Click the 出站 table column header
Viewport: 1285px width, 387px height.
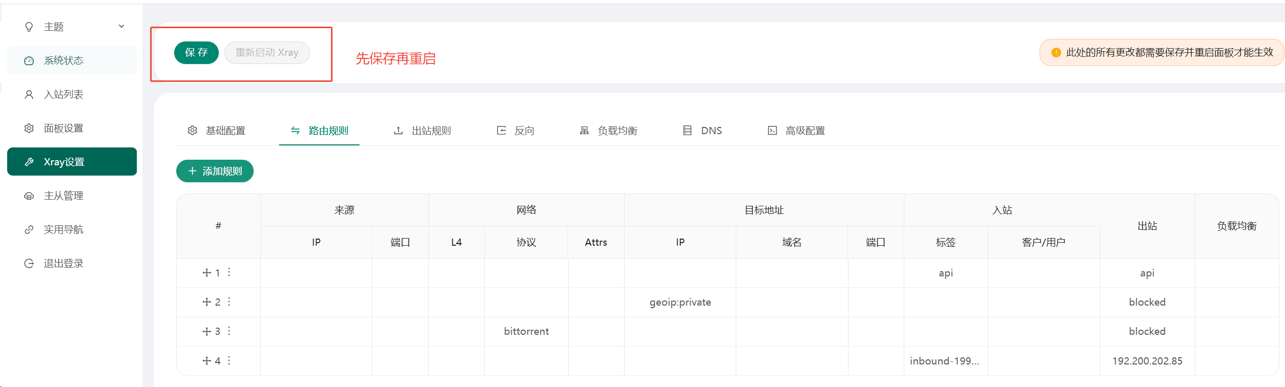(x=1147, y=226)
